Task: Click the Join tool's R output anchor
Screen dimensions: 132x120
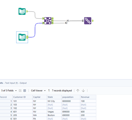Action: tap(52, 23)
